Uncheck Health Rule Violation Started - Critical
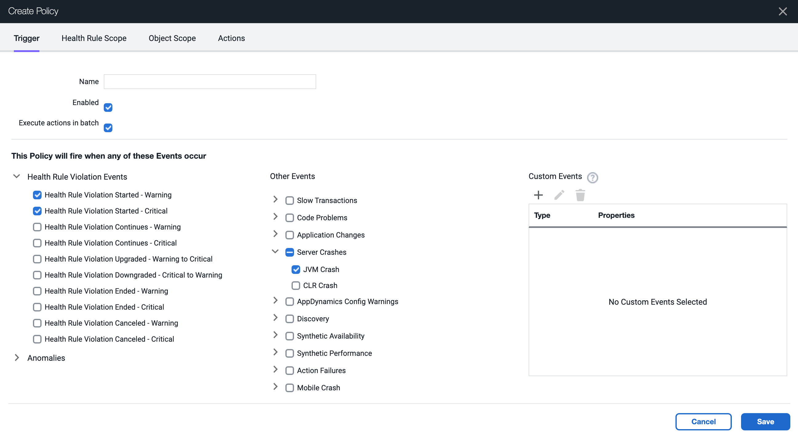 click(x=37, y=211)
